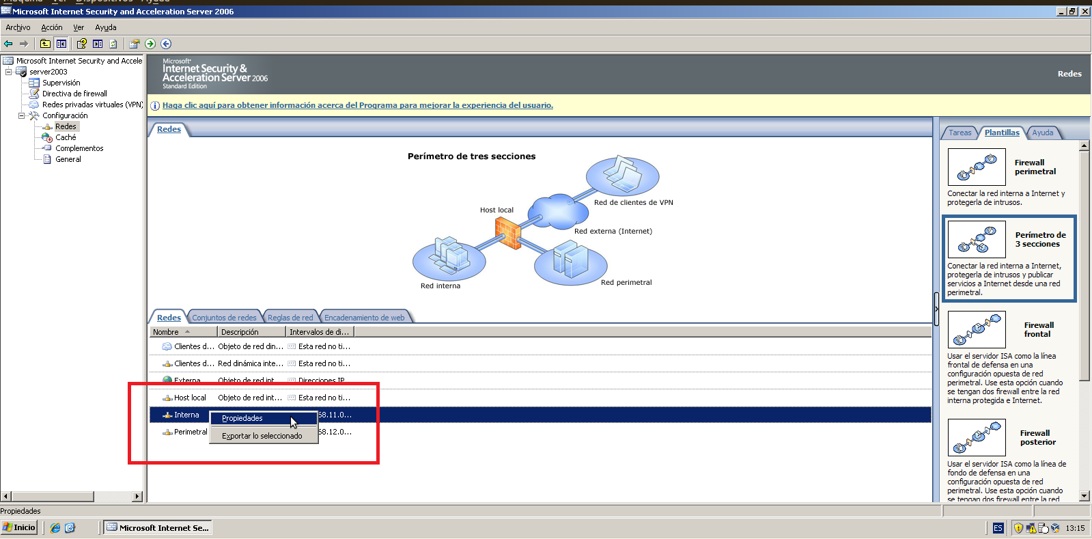
Task: Click the ES language indicator
Action: click(998, 528)
